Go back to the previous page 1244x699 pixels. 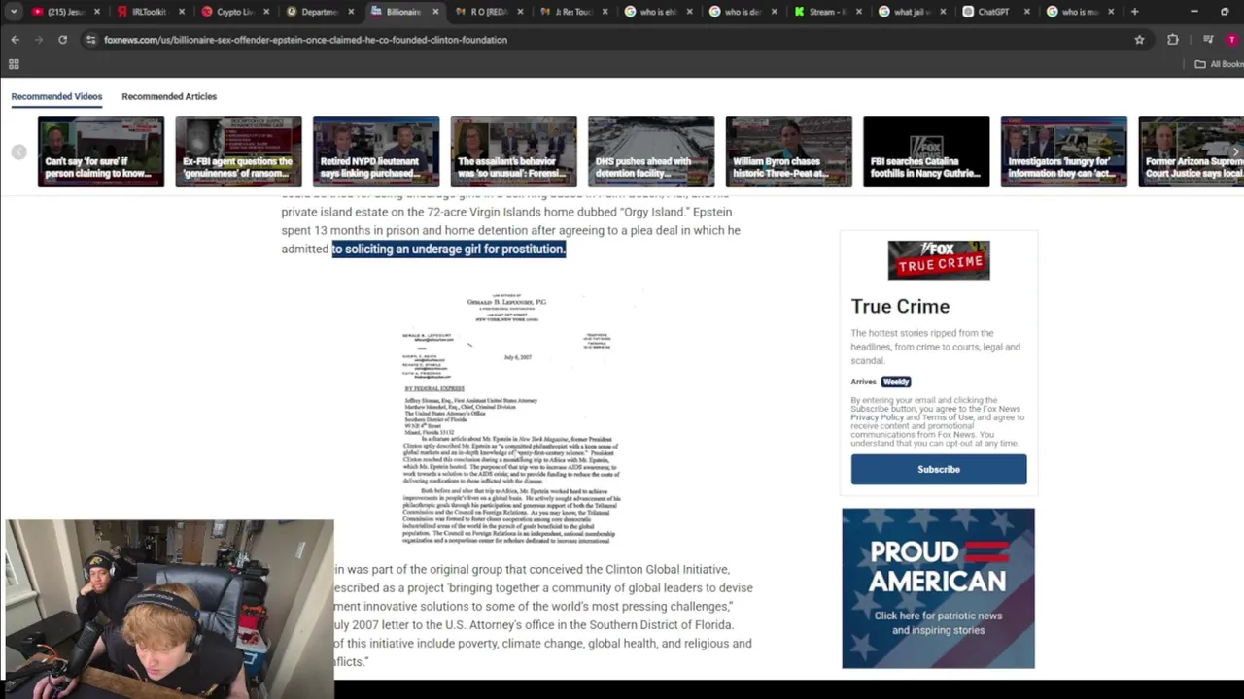(15, 40)
